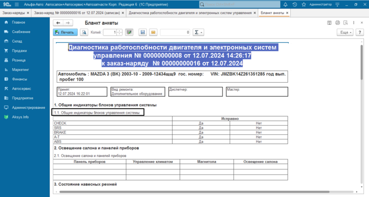Screen dimensions: 369x197
Task: Click Да cell in the CHECK row
Action: tap(201, 123)
